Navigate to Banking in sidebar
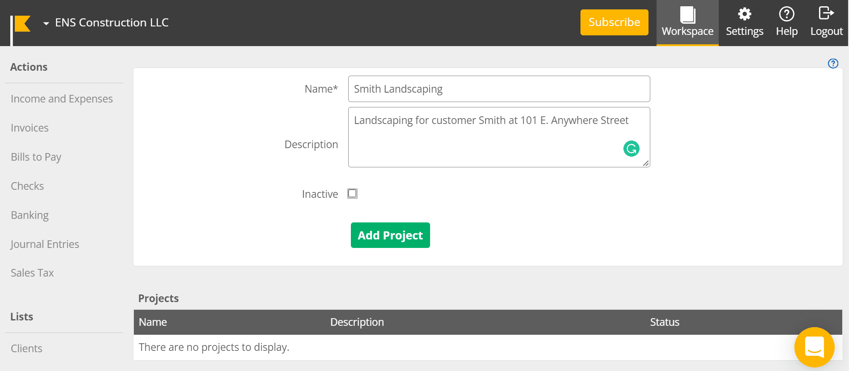849x371 pixels. 30,215
